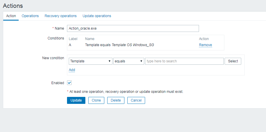Remove condition A from the Conditions list
This screenshot has height=132, width=266.
click(x=205, y=45)
